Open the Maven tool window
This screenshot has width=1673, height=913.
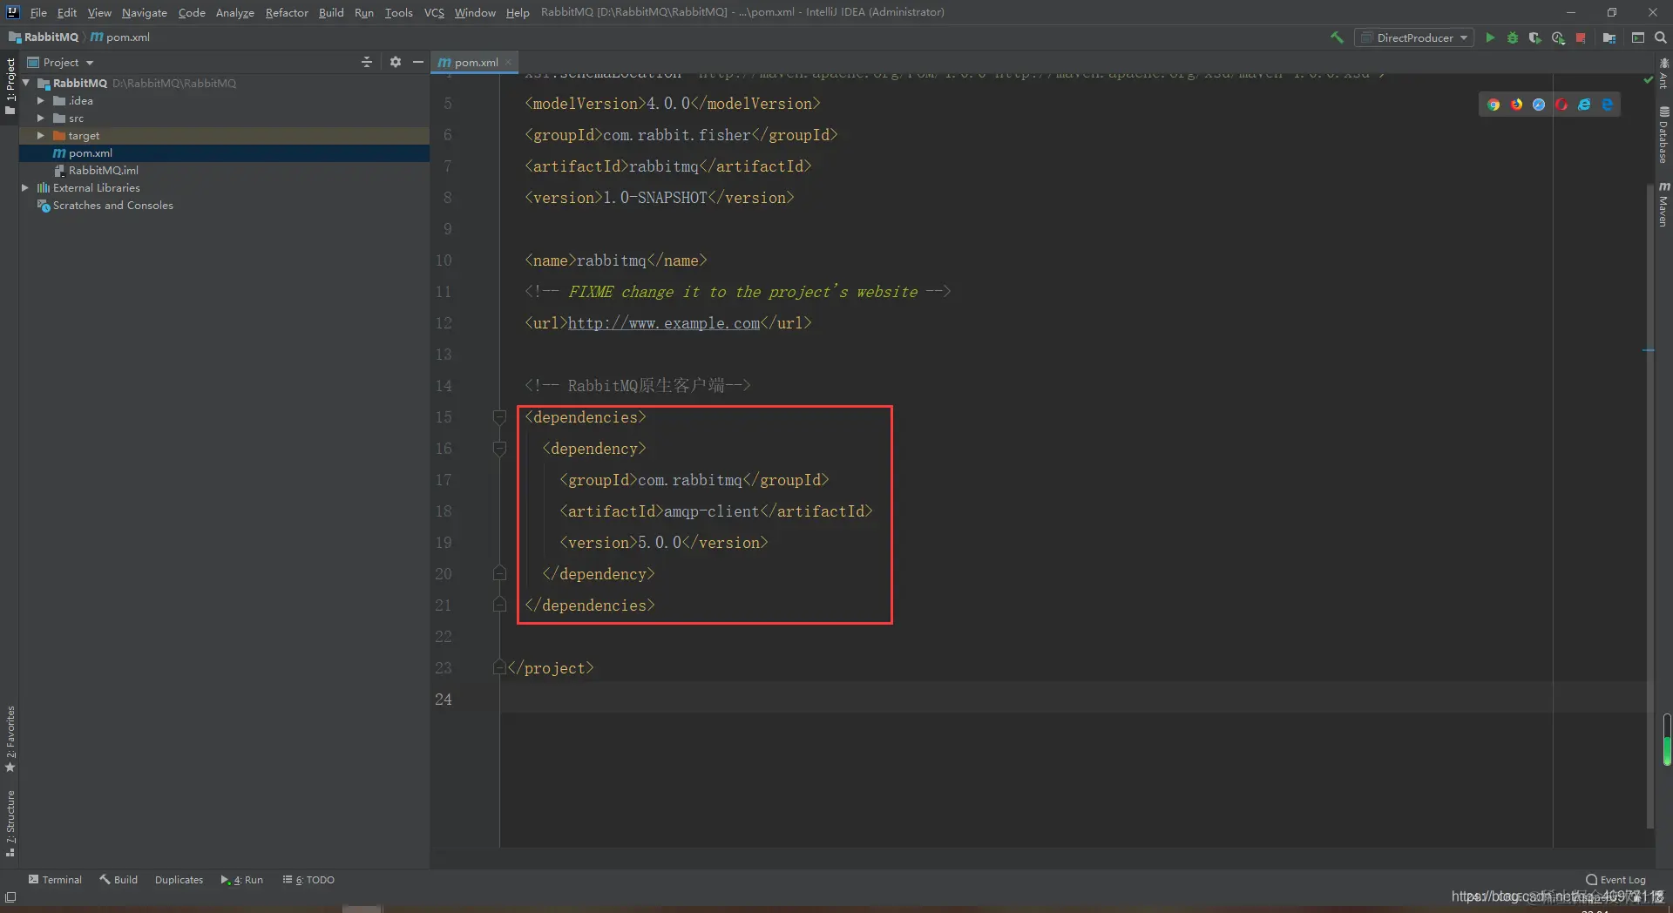tap(1663, 205)
